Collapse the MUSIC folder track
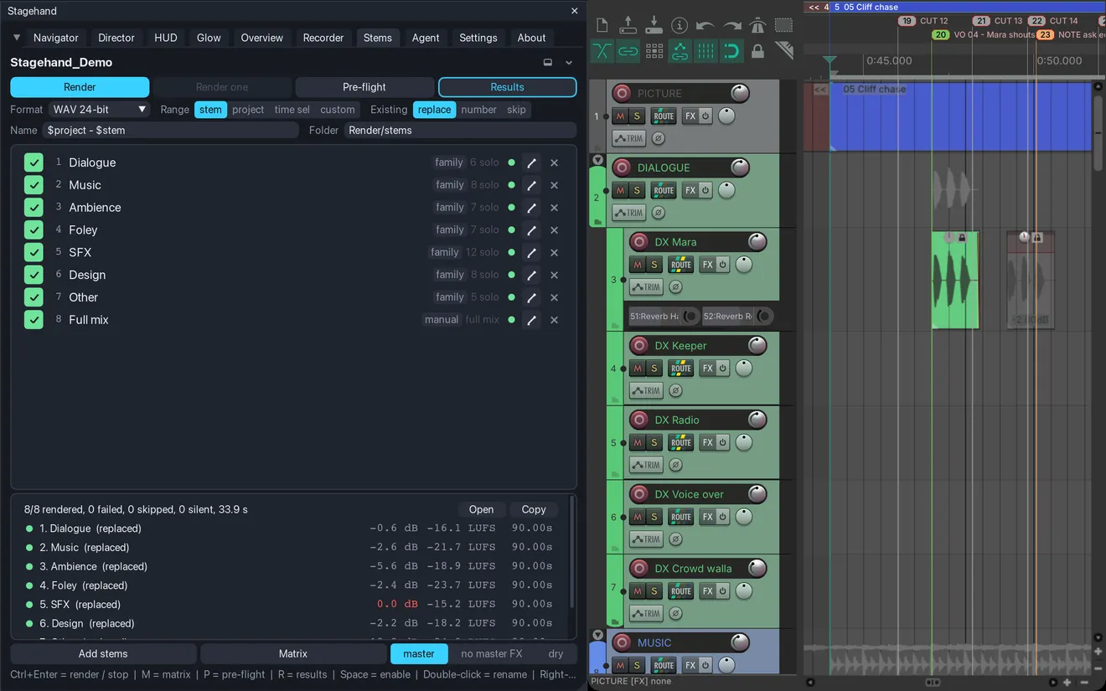This screenshot has width=1106, height=691. point(597,635)
